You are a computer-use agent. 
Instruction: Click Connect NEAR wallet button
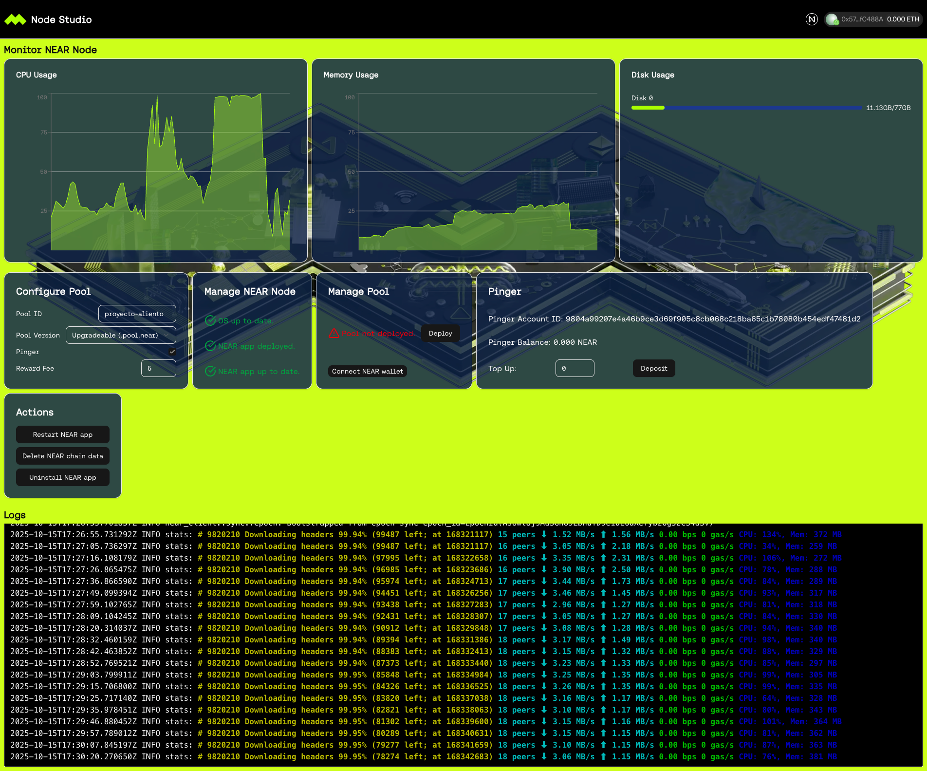point(368,371)
